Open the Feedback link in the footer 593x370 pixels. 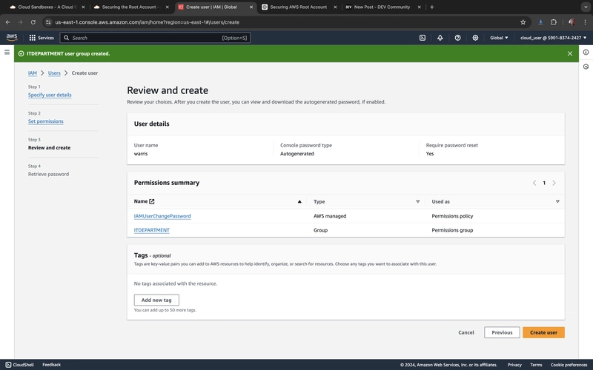coord(51,365)
